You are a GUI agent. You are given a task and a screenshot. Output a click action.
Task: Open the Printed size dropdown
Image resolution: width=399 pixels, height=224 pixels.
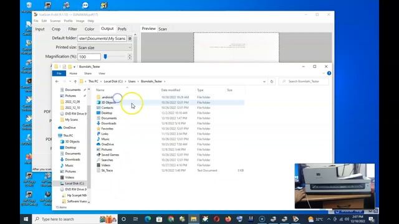coord(105,47)
